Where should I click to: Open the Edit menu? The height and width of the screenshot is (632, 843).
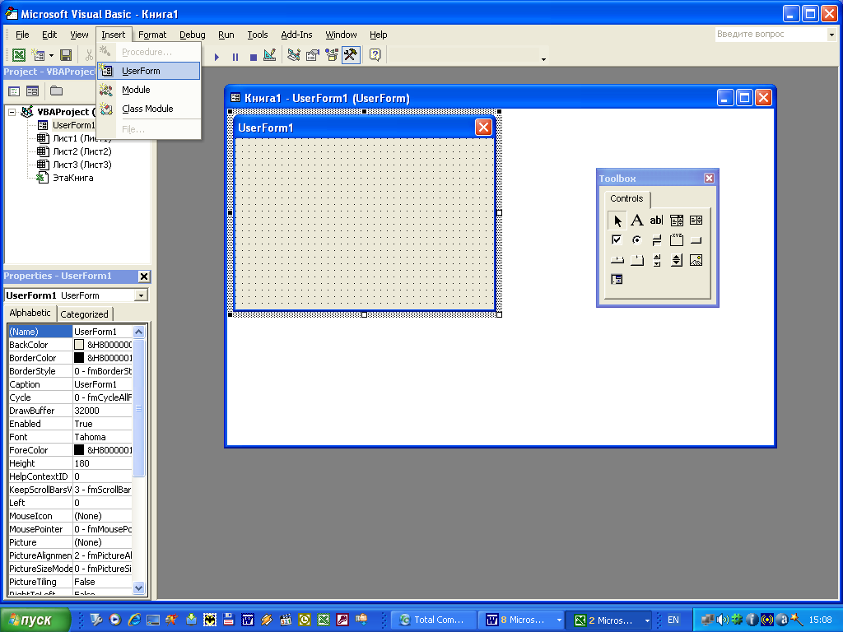[49, 35]
